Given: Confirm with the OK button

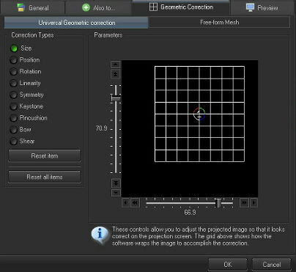Looking at the screenshot, I should coord(228,265).
